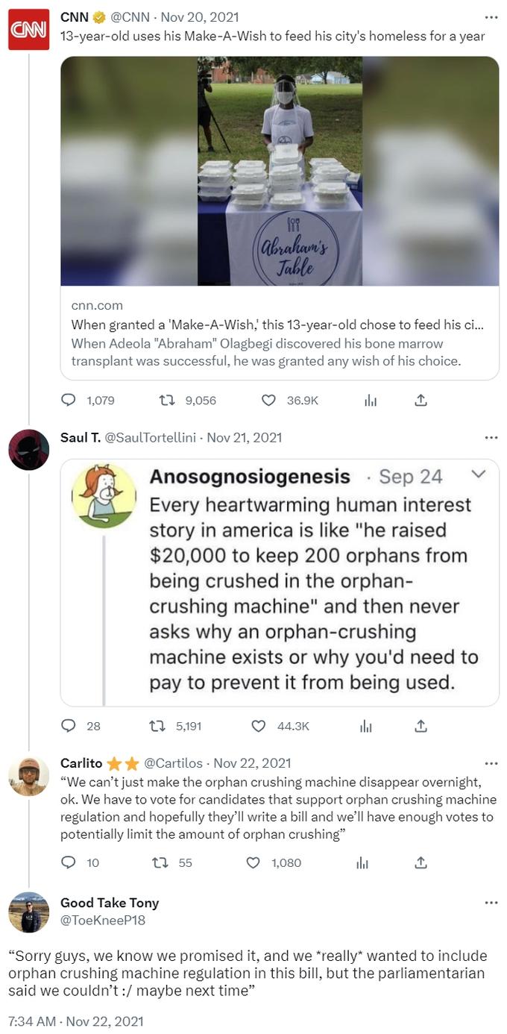This screenshot has width=507, height=1034.
Task: View analytics for Carlito's tweet
Action: (362, 862)
